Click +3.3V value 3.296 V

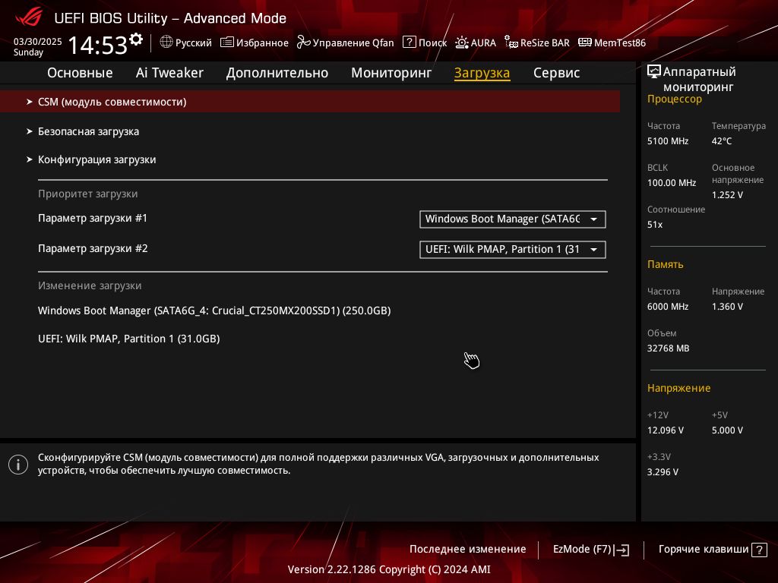tap(663, 472)
